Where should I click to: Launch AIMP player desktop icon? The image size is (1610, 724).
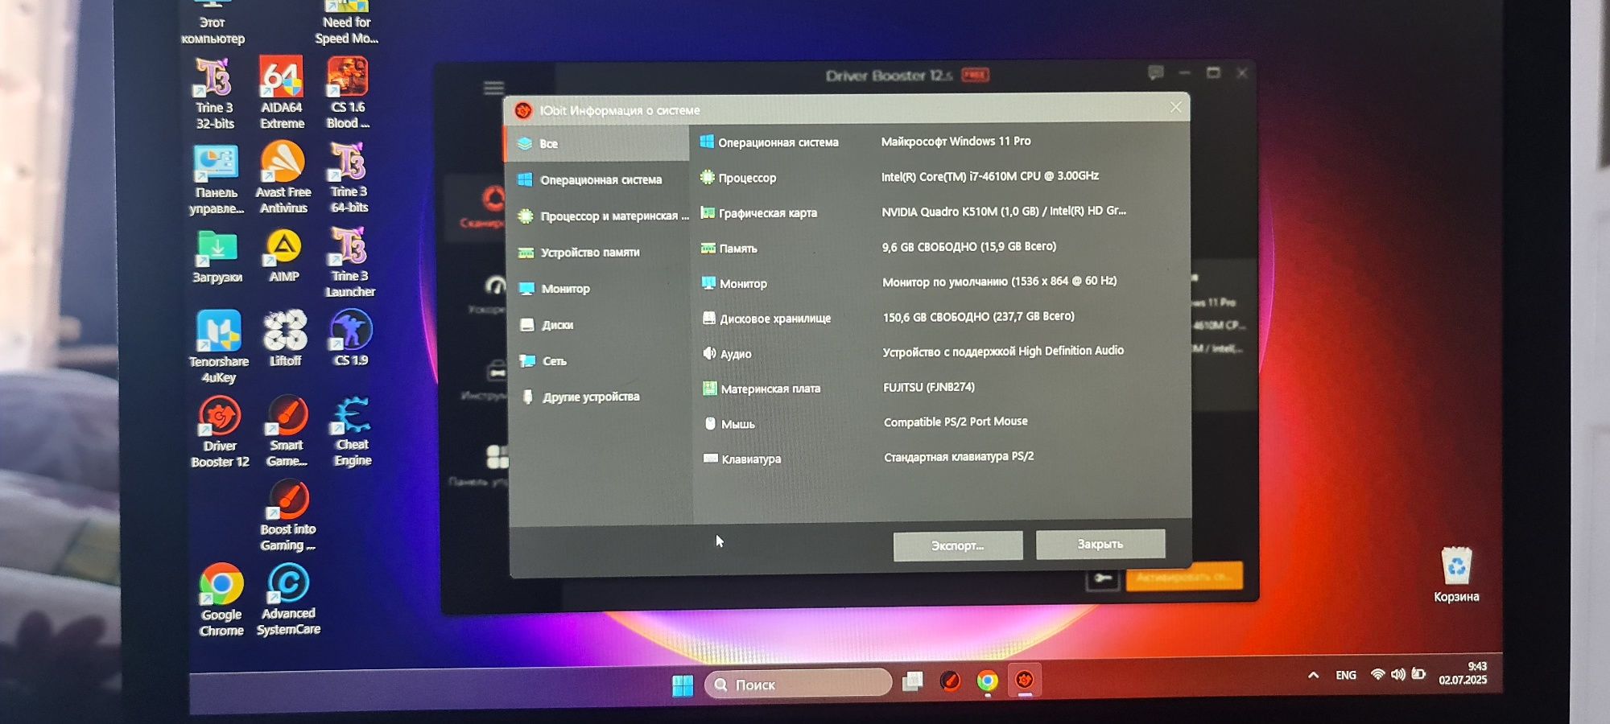(284, 257)
